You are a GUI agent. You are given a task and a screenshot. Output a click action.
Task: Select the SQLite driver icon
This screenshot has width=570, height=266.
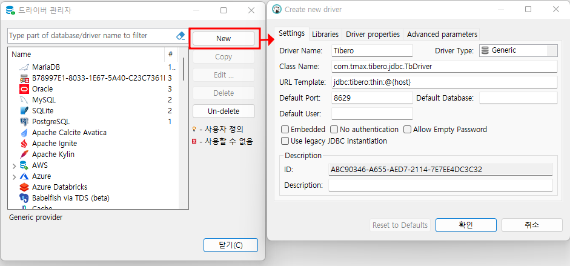point(24,111)
